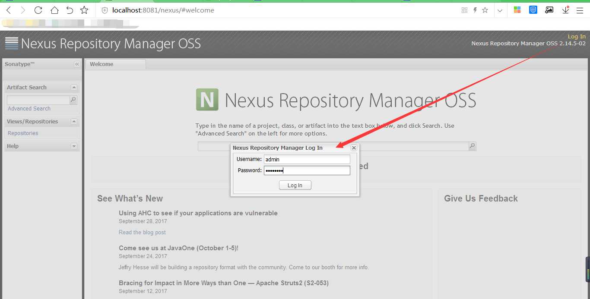
Task: Click the favorites star left of address bar
Action: tap(84, 10)
